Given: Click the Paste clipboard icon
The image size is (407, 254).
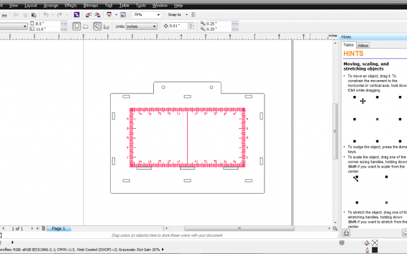Looking at the screenshot, I should click(34, 15).
